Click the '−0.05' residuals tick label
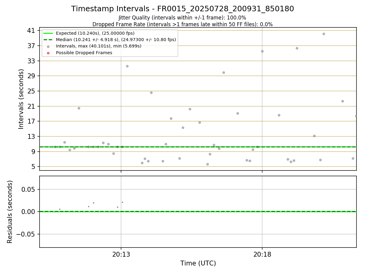Viewport: 365px width, 274px height. 26,234
